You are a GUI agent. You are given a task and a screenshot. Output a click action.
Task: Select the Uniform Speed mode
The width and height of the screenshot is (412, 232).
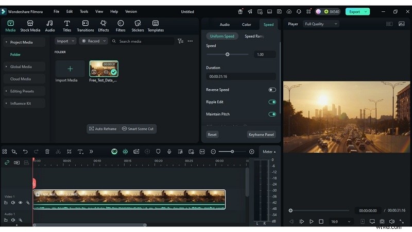[222, 36]
